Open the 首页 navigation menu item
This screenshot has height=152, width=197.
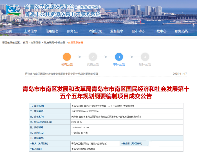pos(9,31)
